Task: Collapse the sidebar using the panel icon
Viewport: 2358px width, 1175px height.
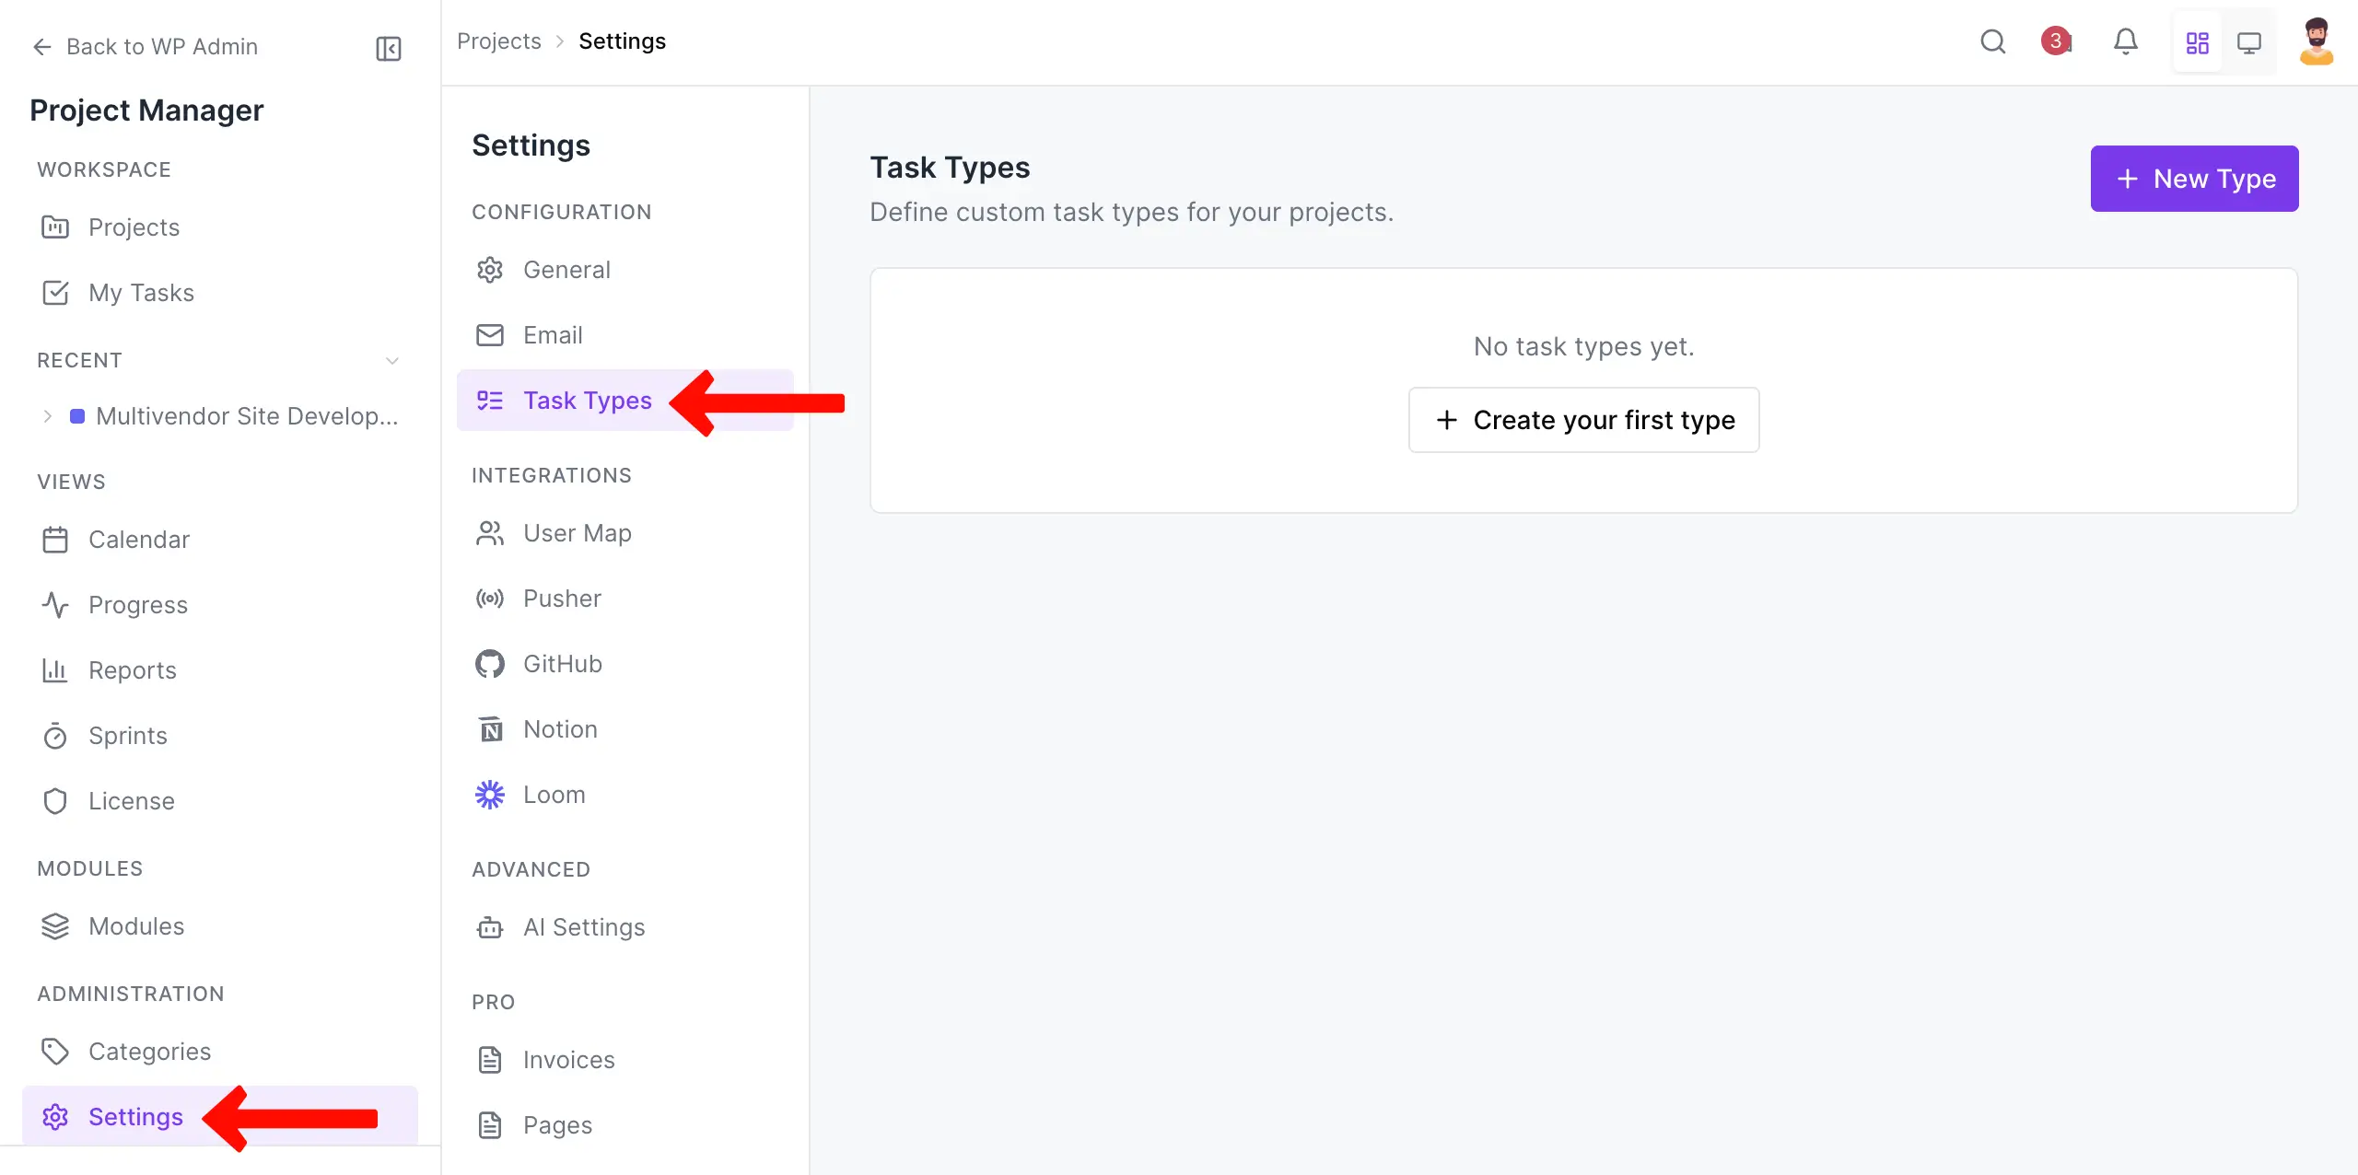Action: tap(388, 47)
